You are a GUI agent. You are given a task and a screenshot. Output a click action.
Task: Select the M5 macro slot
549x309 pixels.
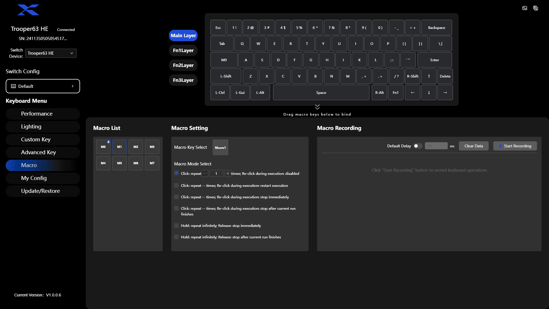pyautogui.click(x=120, y=163)
